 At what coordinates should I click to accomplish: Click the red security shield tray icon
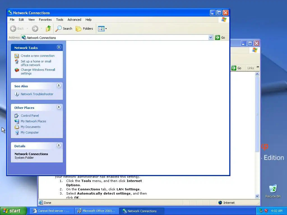click(266, 211)
